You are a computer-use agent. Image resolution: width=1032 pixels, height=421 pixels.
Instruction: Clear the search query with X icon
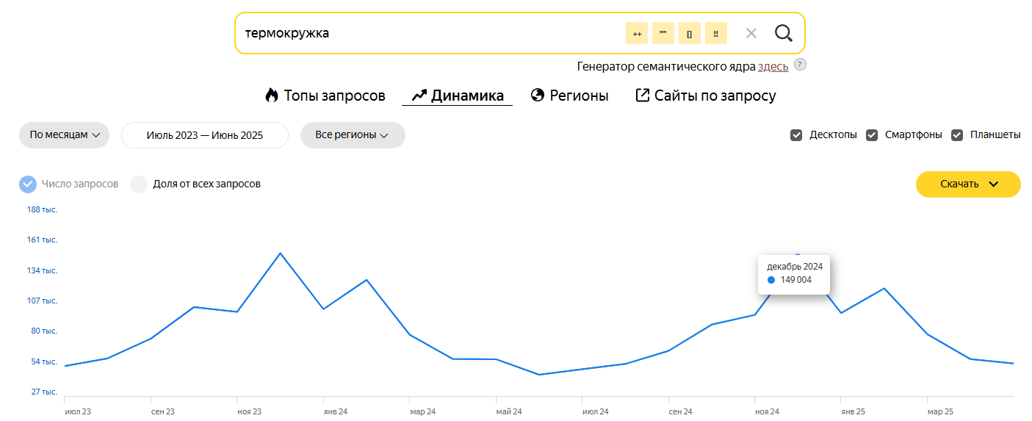pyautogui.click(x=751, y=33)
